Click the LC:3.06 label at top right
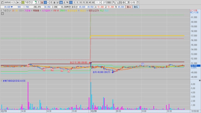The width and height of the screenshot is (201, 113). (193, 10)
